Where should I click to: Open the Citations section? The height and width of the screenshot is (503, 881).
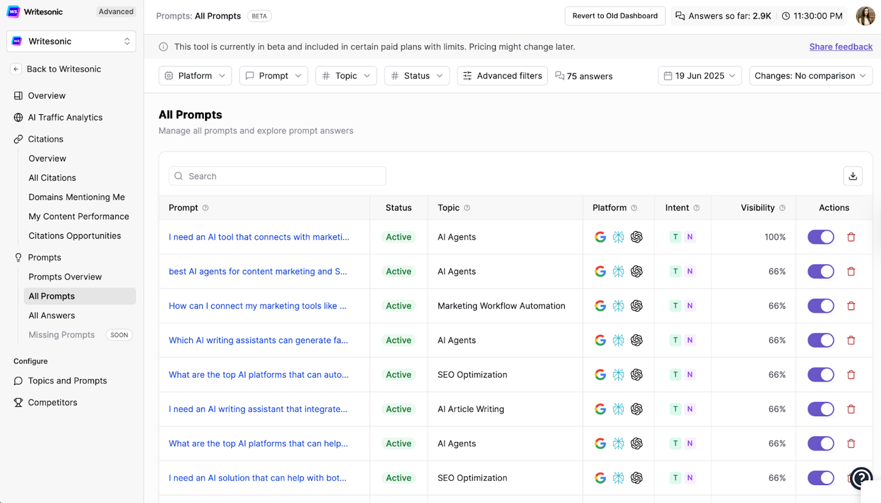pyautogui.click(x=45, y=139)
